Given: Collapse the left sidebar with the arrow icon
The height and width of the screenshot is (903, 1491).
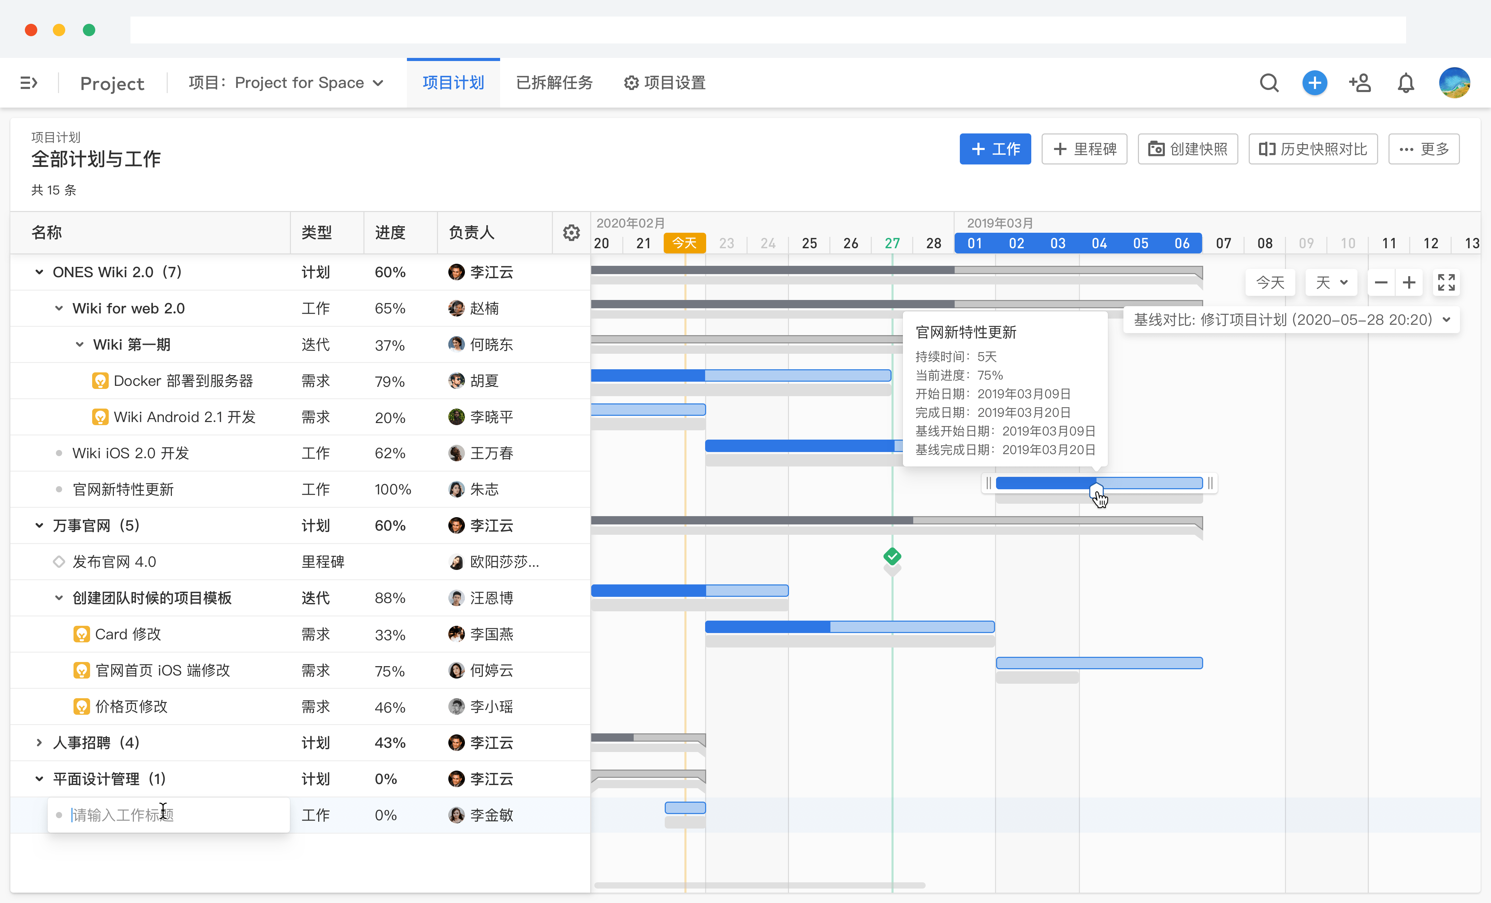Looking at the screenshot, I should pos(28,83).
